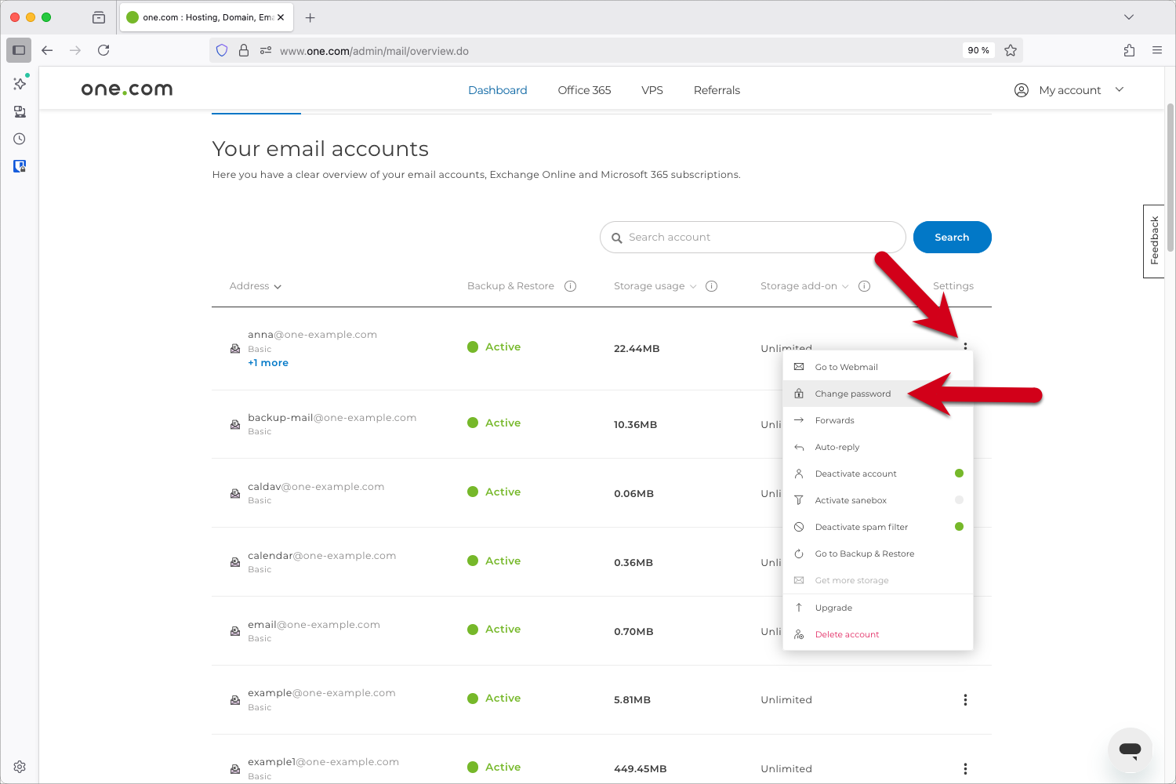Switch to the Office 365 tab
The width and height of the screenshot is (1176, 784).
[x=583, y=89]
